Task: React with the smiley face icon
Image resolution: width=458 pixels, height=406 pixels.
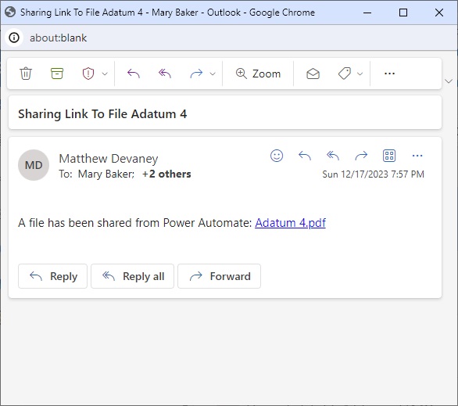Action: [277, 156]
